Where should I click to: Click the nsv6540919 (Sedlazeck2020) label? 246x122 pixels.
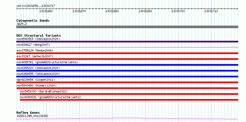(38, 39)
